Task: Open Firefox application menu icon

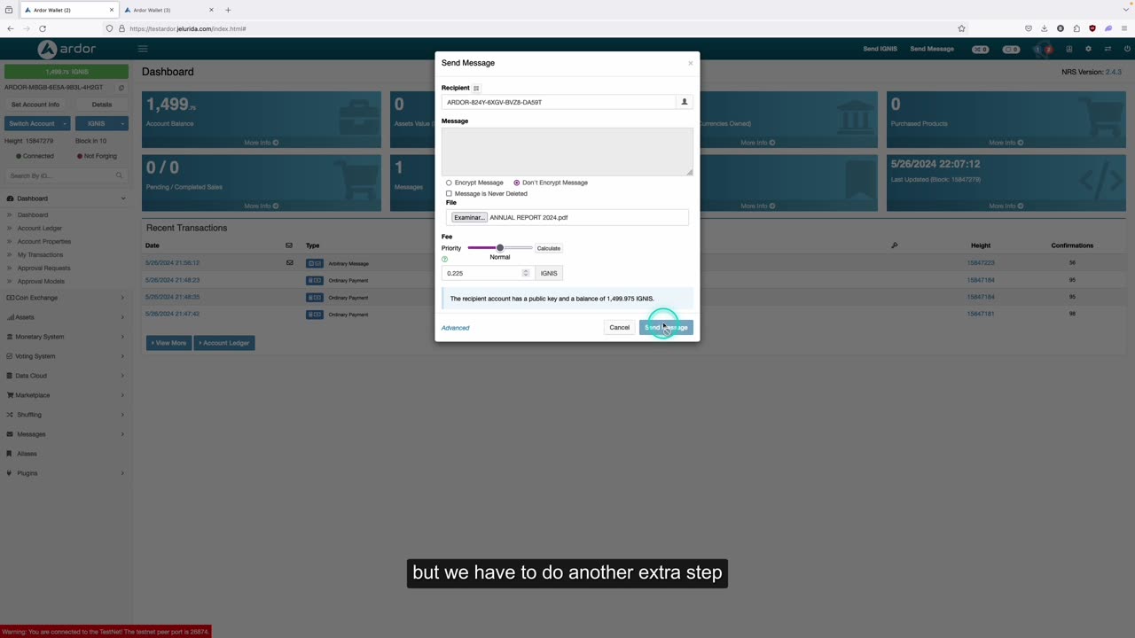Action: coord(1124,28)
